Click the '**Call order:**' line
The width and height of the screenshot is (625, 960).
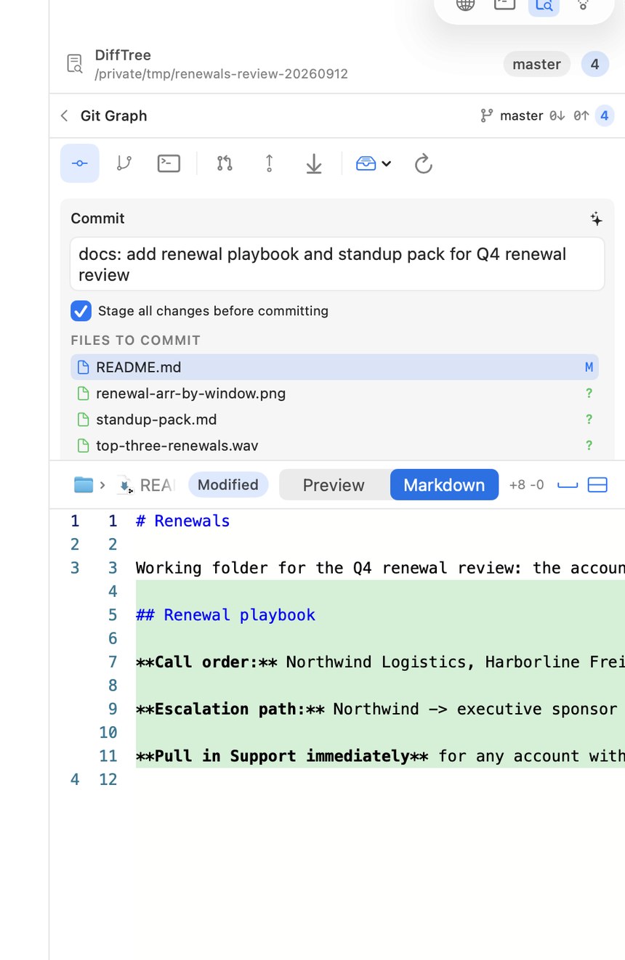click(380, 662)
